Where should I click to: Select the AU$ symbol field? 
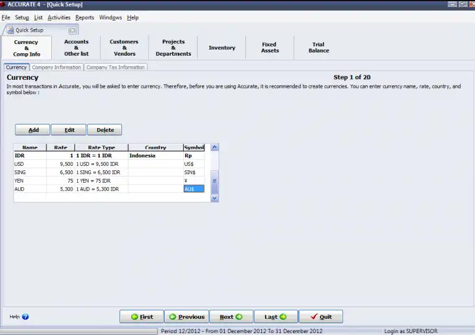(194, 189)
